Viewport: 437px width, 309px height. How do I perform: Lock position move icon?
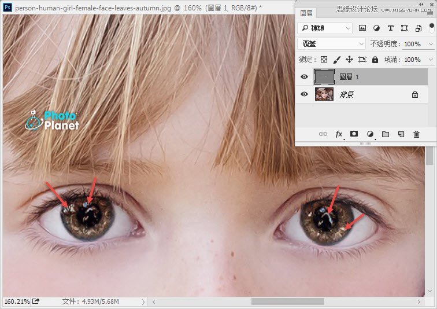349,60
